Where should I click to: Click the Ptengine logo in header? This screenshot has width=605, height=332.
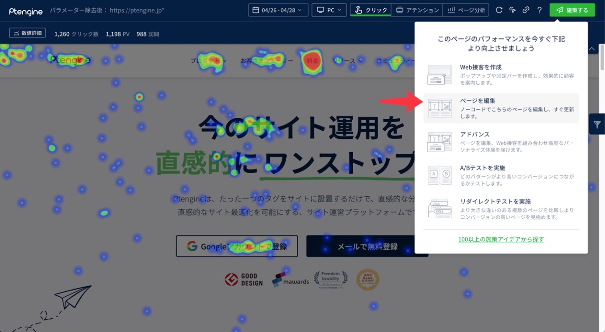(x=26, y=11)
